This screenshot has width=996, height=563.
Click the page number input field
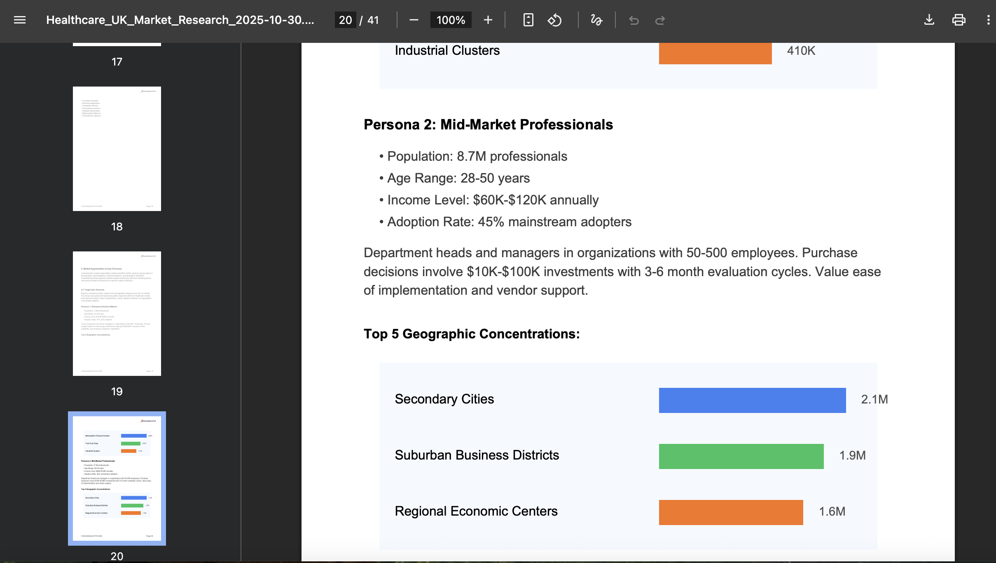[345, 20]
